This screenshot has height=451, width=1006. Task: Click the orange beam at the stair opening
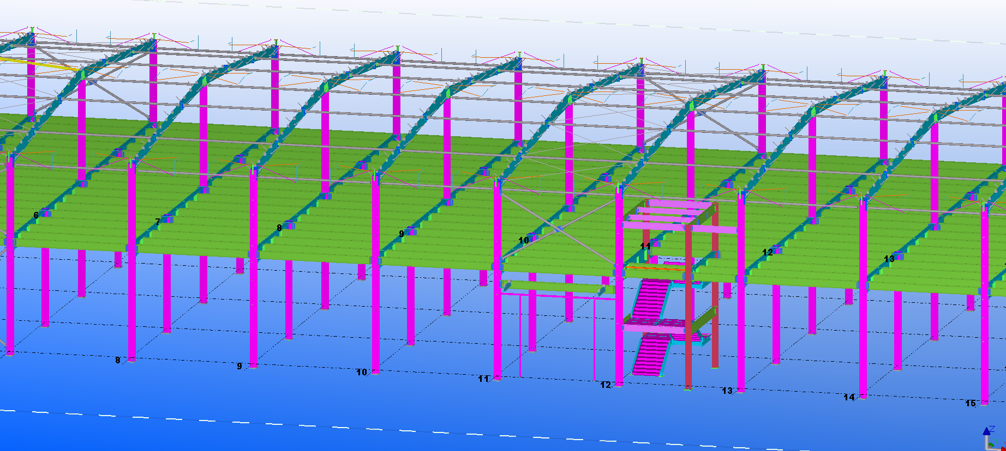[655, 268]
